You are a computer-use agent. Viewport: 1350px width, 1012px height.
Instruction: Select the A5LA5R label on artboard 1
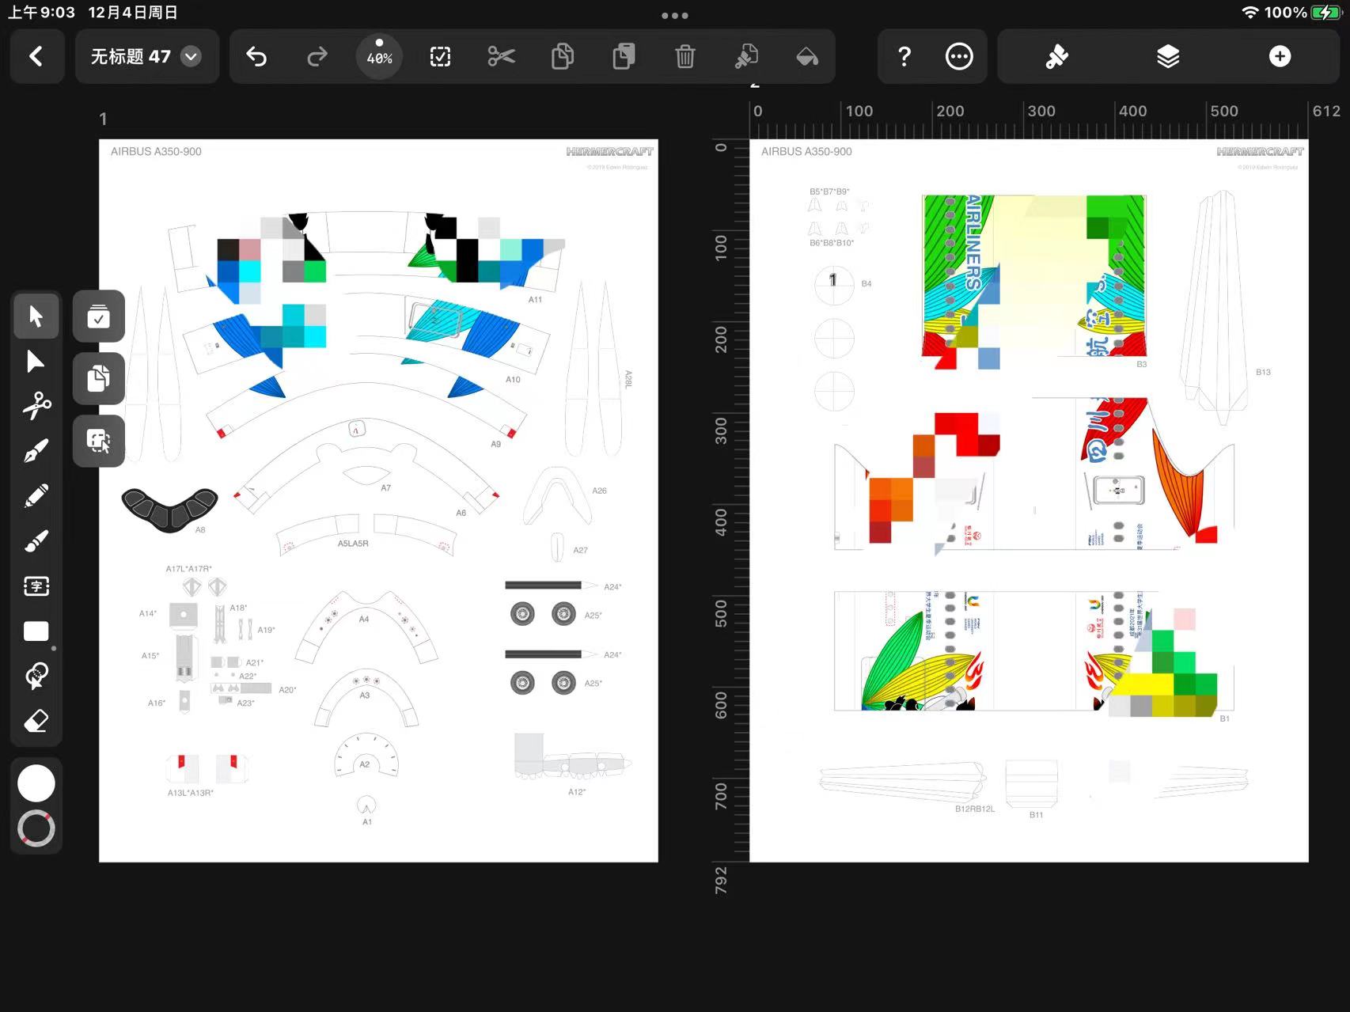353,544
